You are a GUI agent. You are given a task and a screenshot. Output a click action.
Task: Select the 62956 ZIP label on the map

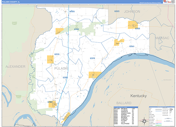137,29
